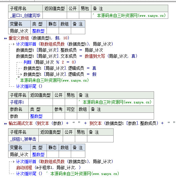Toggle 可空 cell for 参数
Image resolution: width=176 pixels, height=181 pixels.
[x=71, y=116]
